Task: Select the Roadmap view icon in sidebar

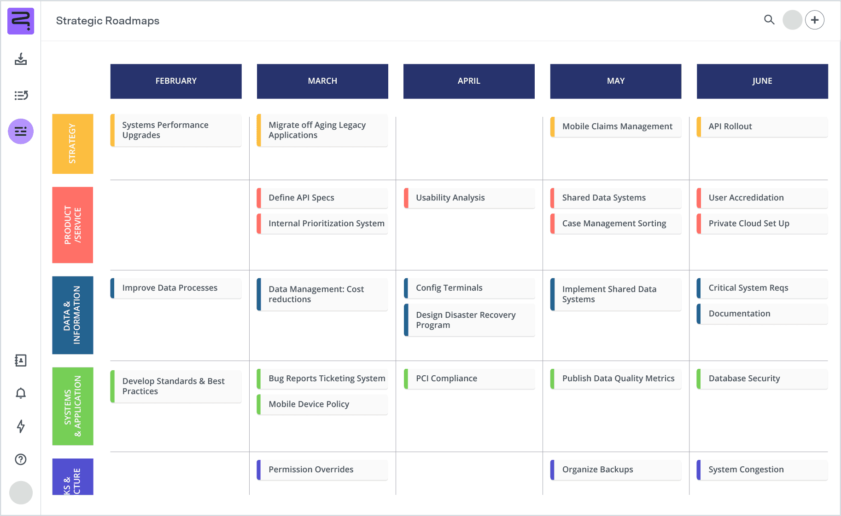Action: [20, 132]
